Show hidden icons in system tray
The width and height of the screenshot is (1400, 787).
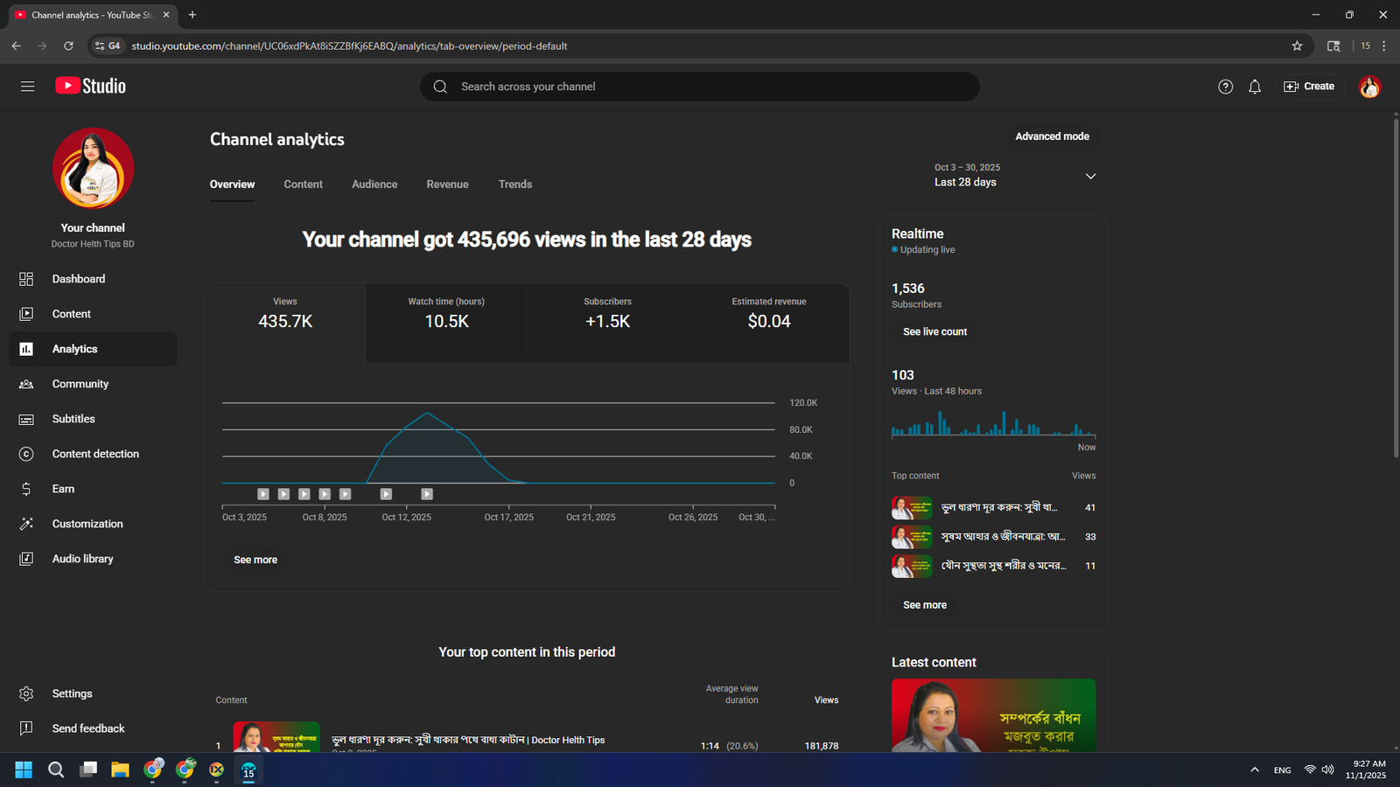click(1255, 770)
